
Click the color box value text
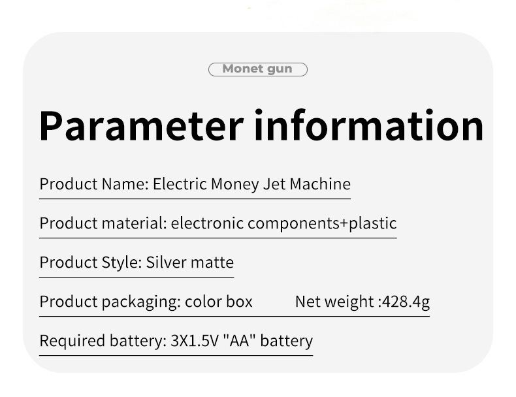click(x=219, y=302)
